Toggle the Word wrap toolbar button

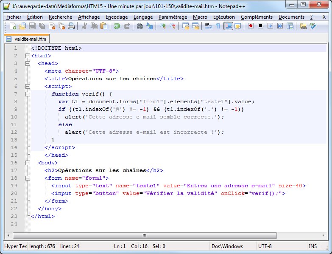coord(208,26)
